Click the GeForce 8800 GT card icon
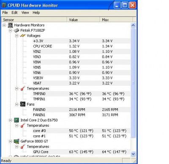Image resolution: width=169 pixels, height=164 pixels. [16, 141]
